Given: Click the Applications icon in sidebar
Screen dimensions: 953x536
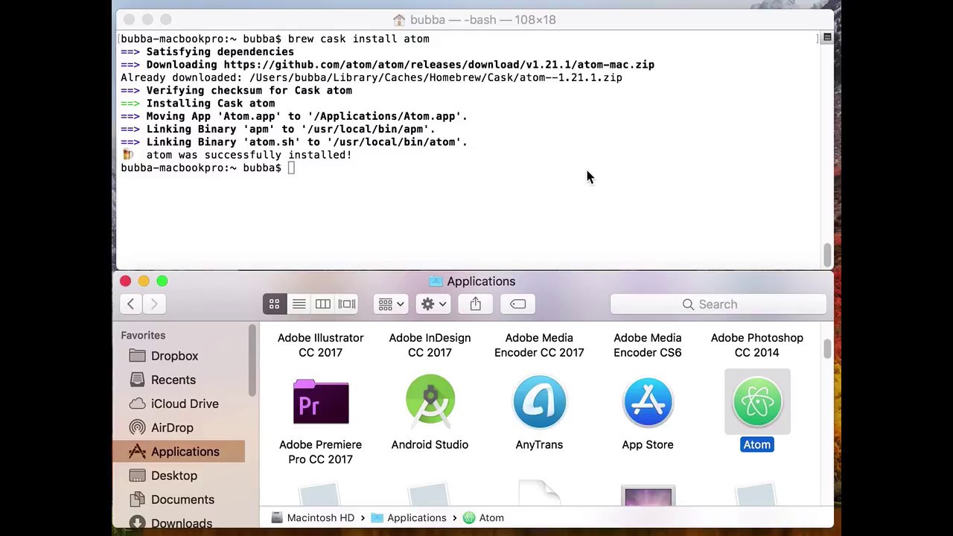Looking at the screenshot, I should [137, 451].
